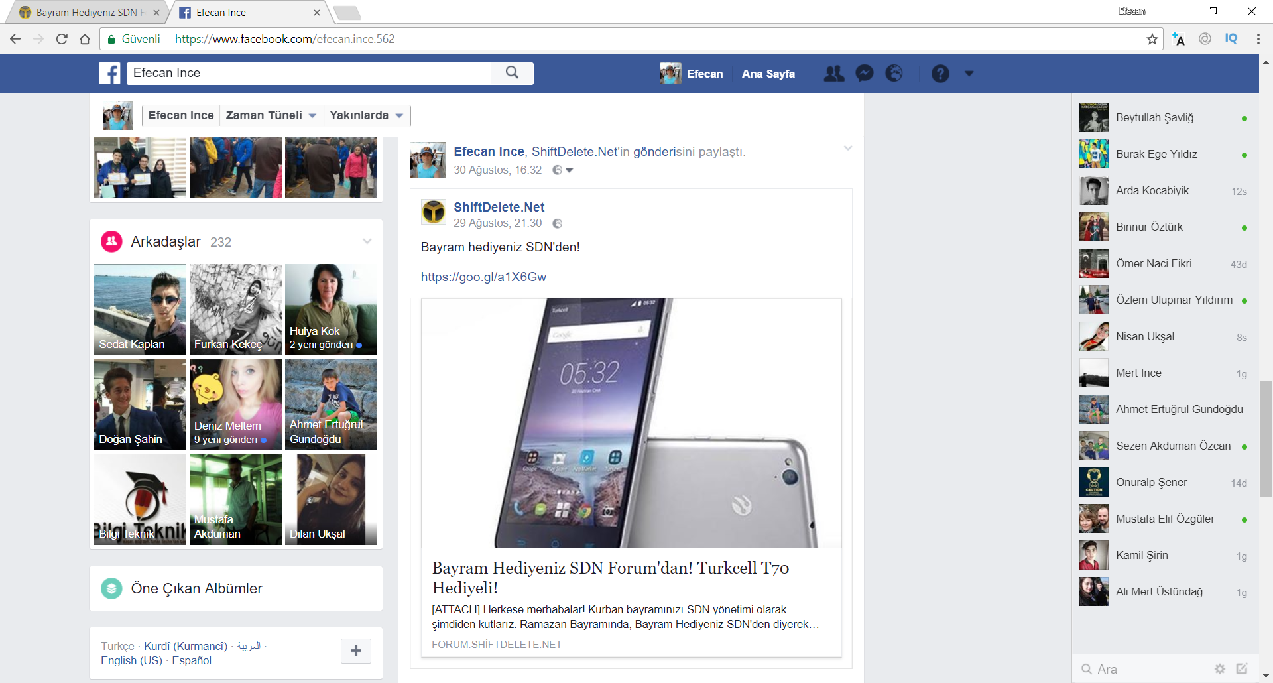Switch language to English (US)
1273x683 pixels.
coord(131,660)
